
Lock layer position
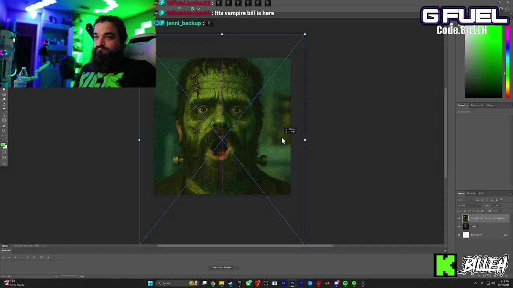[473, 211]
